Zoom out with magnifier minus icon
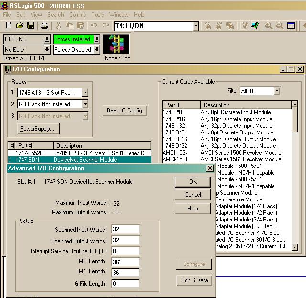 pos(279,25)
